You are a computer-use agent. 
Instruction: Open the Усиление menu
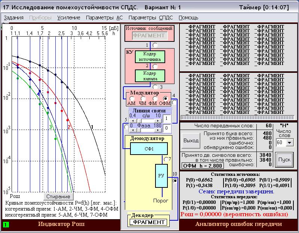tap(69, 18)
